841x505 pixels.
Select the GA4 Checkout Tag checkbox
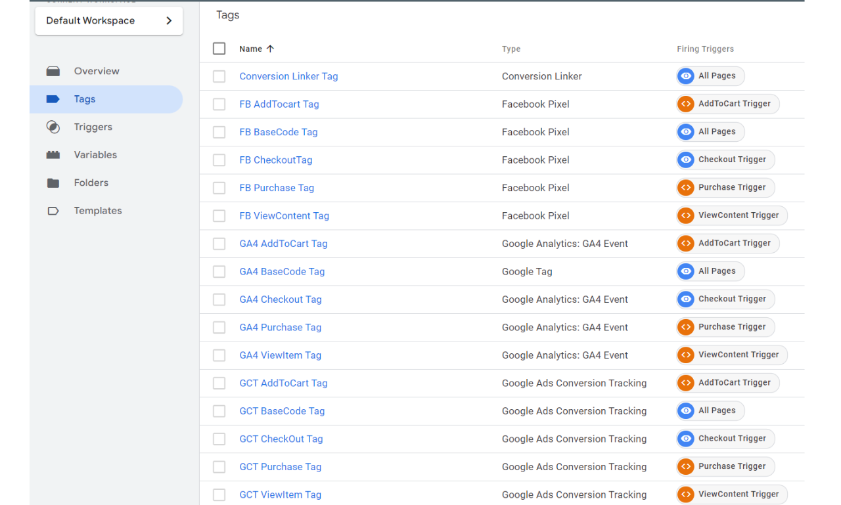pos(219,299)
